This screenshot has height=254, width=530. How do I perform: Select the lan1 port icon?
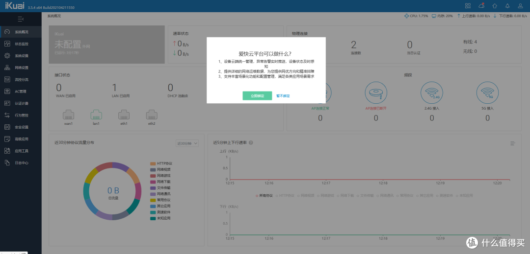click(x=96, y=115)
